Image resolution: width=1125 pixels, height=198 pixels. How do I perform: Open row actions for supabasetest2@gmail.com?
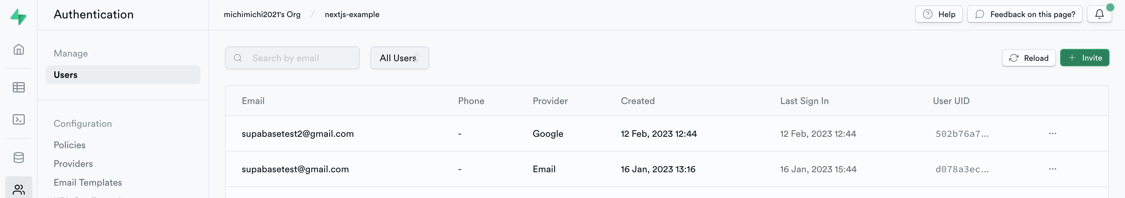tap(1052, 133)
